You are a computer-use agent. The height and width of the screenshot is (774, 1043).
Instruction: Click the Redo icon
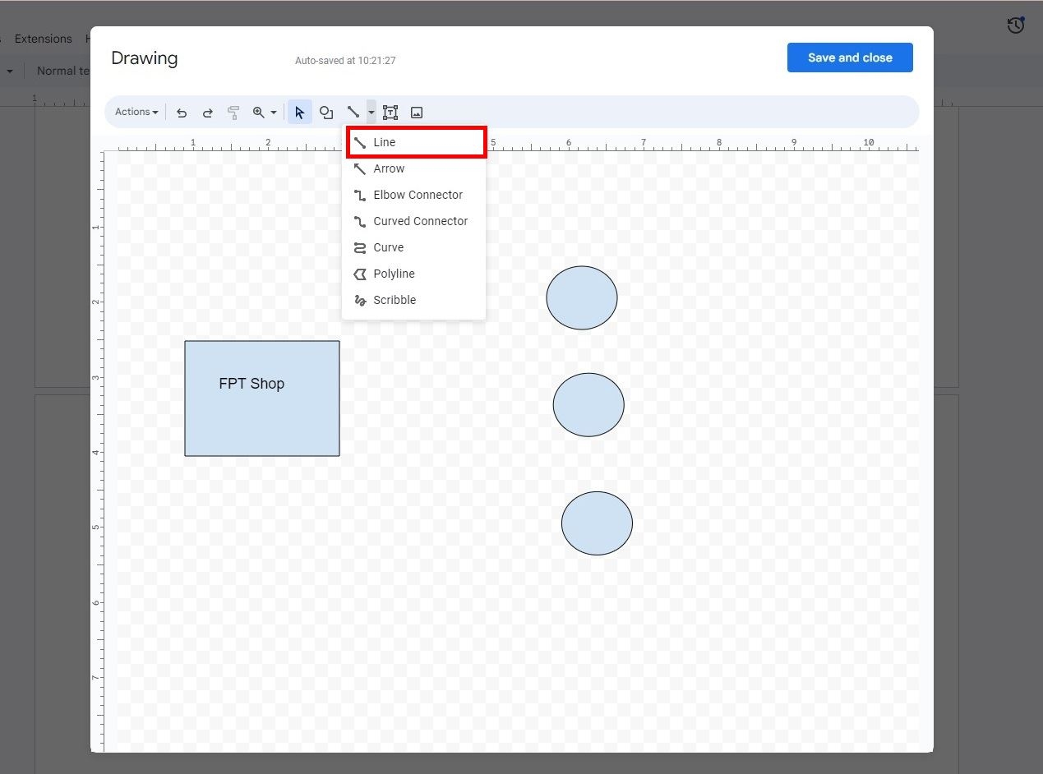click(x=207, y=112)
